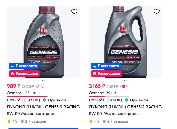Click the image carousel dots on 1L product
The width and height of the screenshot is (177, 129).
pos(43,81)
